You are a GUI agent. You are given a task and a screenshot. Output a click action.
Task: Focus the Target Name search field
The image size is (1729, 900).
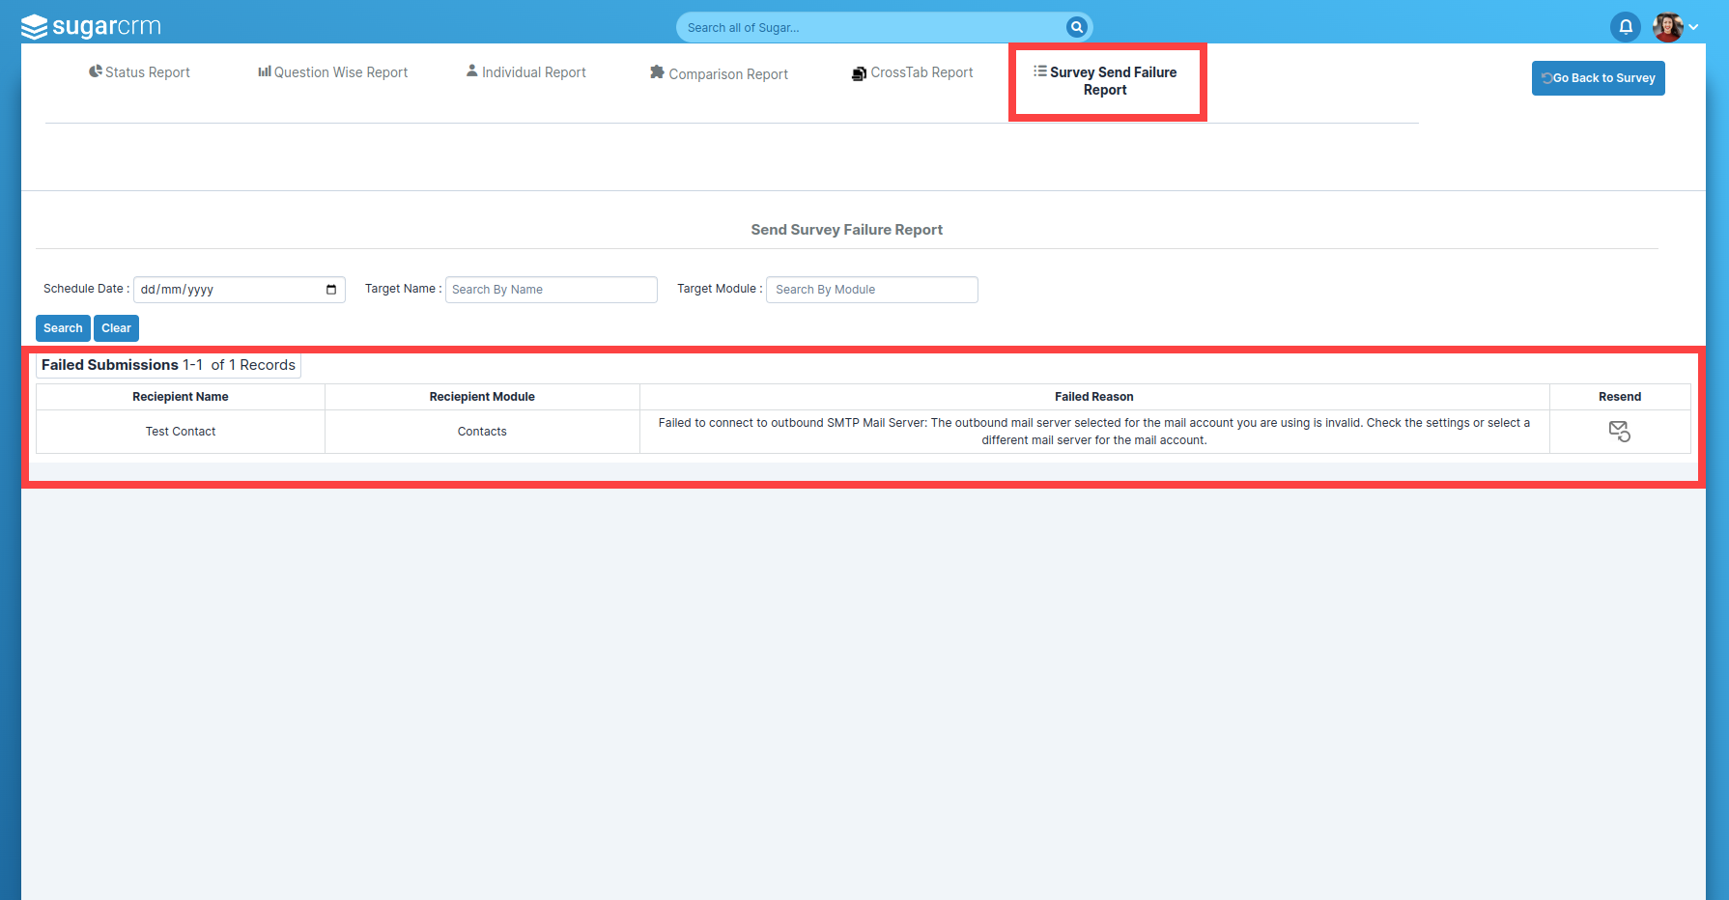coord(551,290)
